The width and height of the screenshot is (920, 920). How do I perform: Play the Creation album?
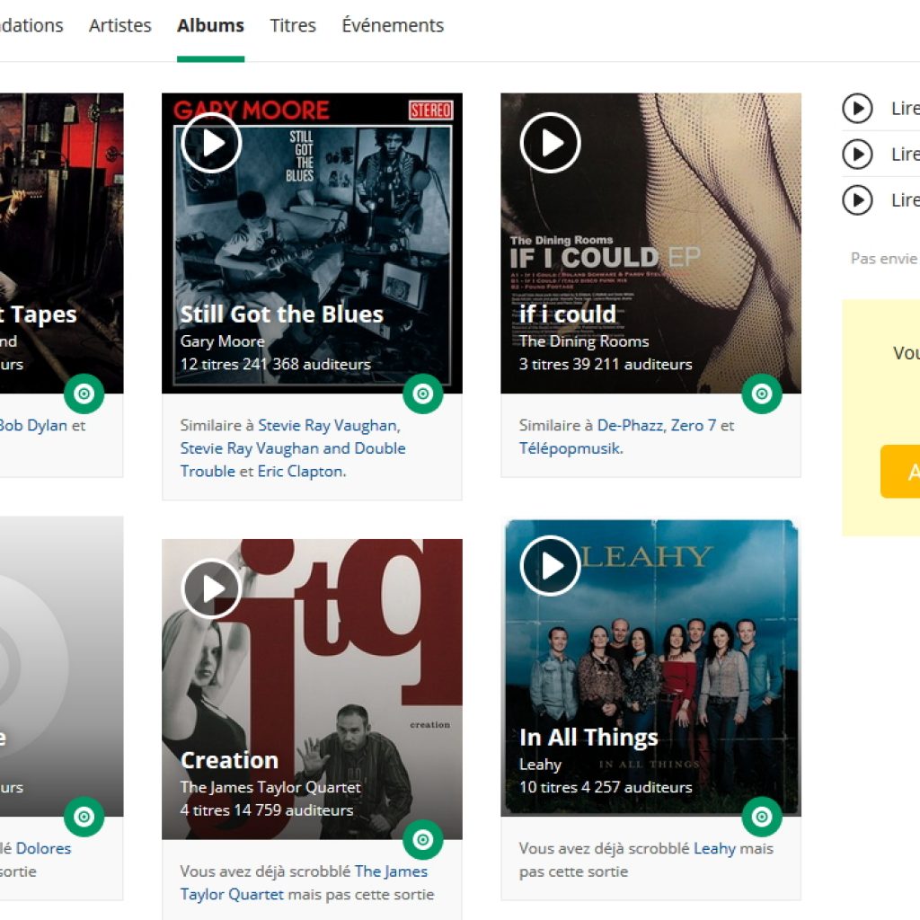point(211,588)
